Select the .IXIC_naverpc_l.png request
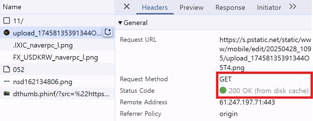 (x=57, y=45)
